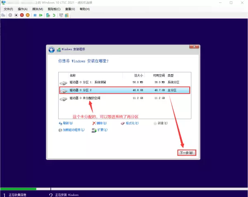The image size is (248, 197).
Task: Click the 50.0 MB size cell
Action: 138,82
